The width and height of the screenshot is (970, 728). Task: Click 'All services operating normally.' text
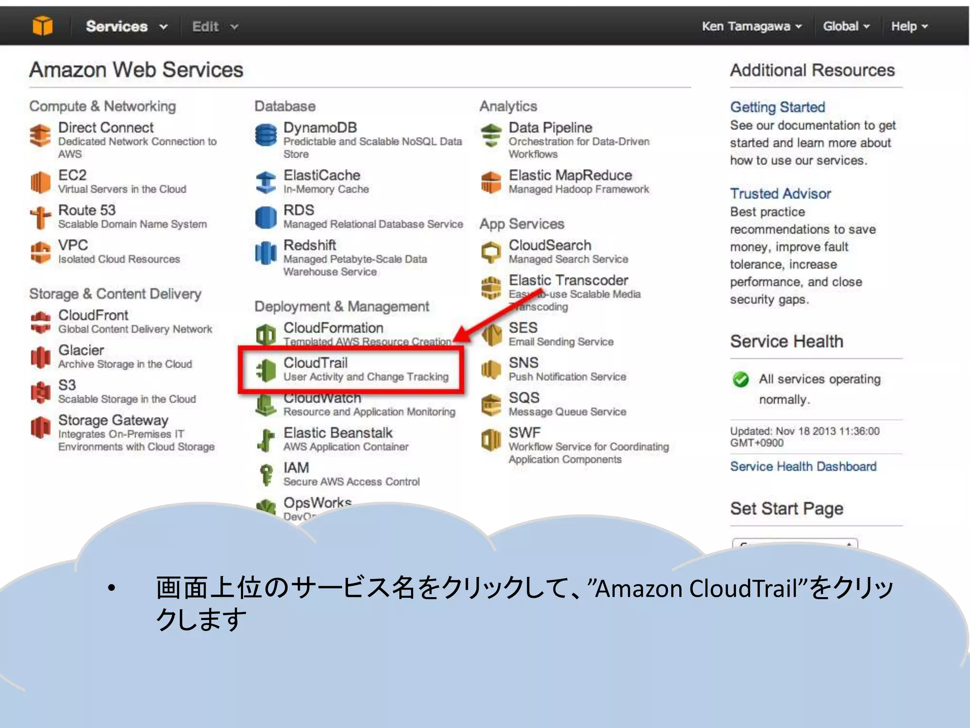pyautogui.click(x=820, y=389)
